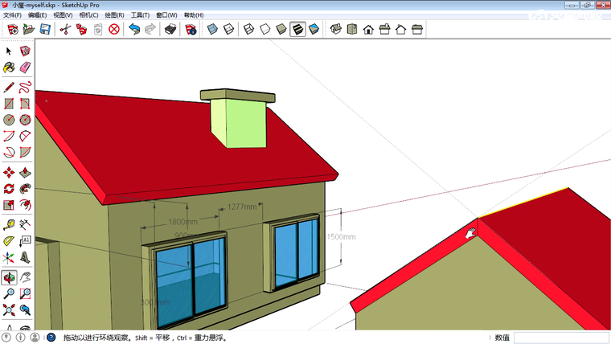The image size is (611, 344).
Task: Select the Pan hand tool
Action: (x=25, y=276)
